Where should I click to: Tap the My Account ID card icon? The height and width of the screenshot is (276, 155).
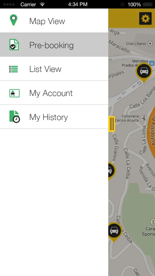[x=14, y=93]
